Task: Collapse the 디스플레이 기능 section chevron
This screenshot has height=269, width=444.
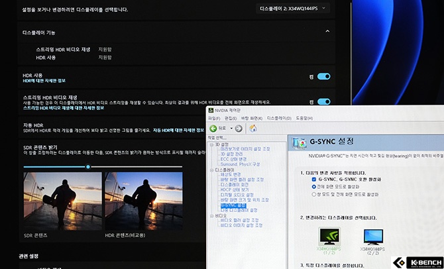Action: 327,31
